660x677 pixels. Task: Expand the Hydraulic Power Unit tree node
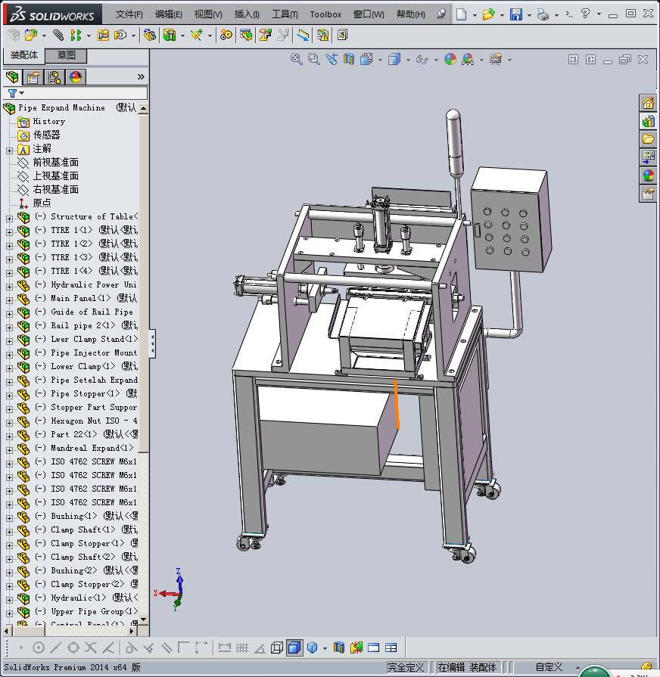(x=9, y=285)
